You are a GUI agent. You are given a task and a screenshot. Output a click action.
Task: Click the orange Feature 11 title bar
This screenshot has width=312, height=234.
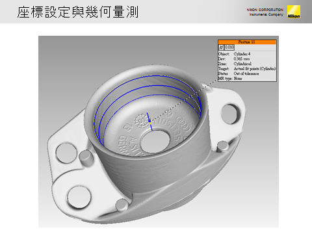(247, 42)
